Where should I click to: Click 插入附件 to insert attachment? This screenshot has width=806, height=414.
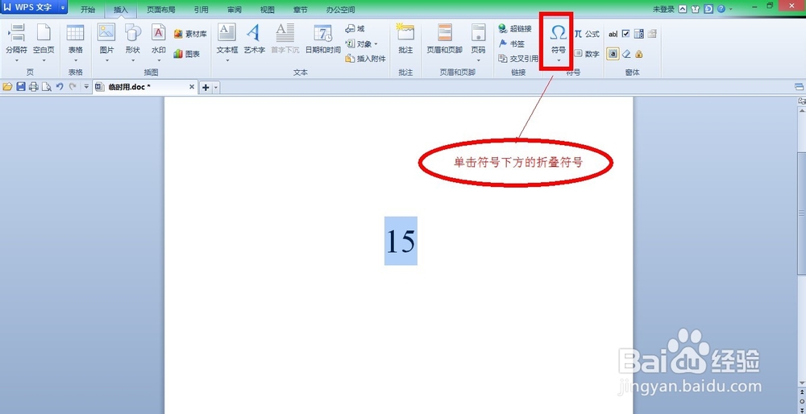(365, 59)
